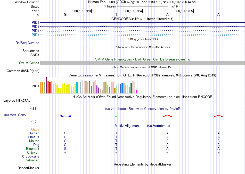The image size is (245, 174).
Task: Click the chr2: ruler label
Action: (x=36, y=11)
